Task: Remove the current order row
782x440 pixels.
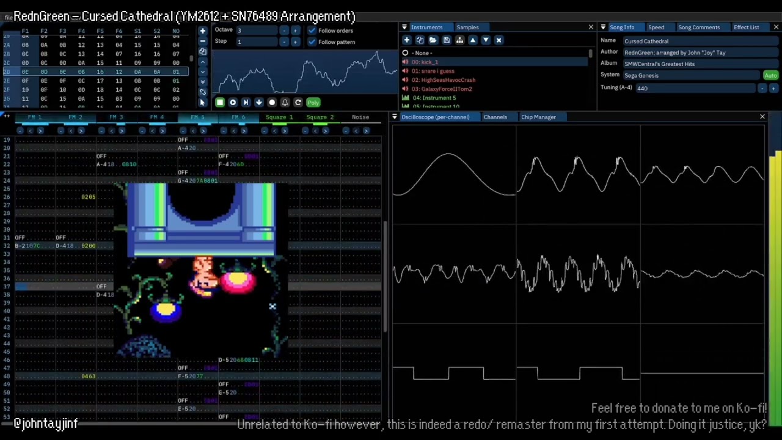Action: 203,41
